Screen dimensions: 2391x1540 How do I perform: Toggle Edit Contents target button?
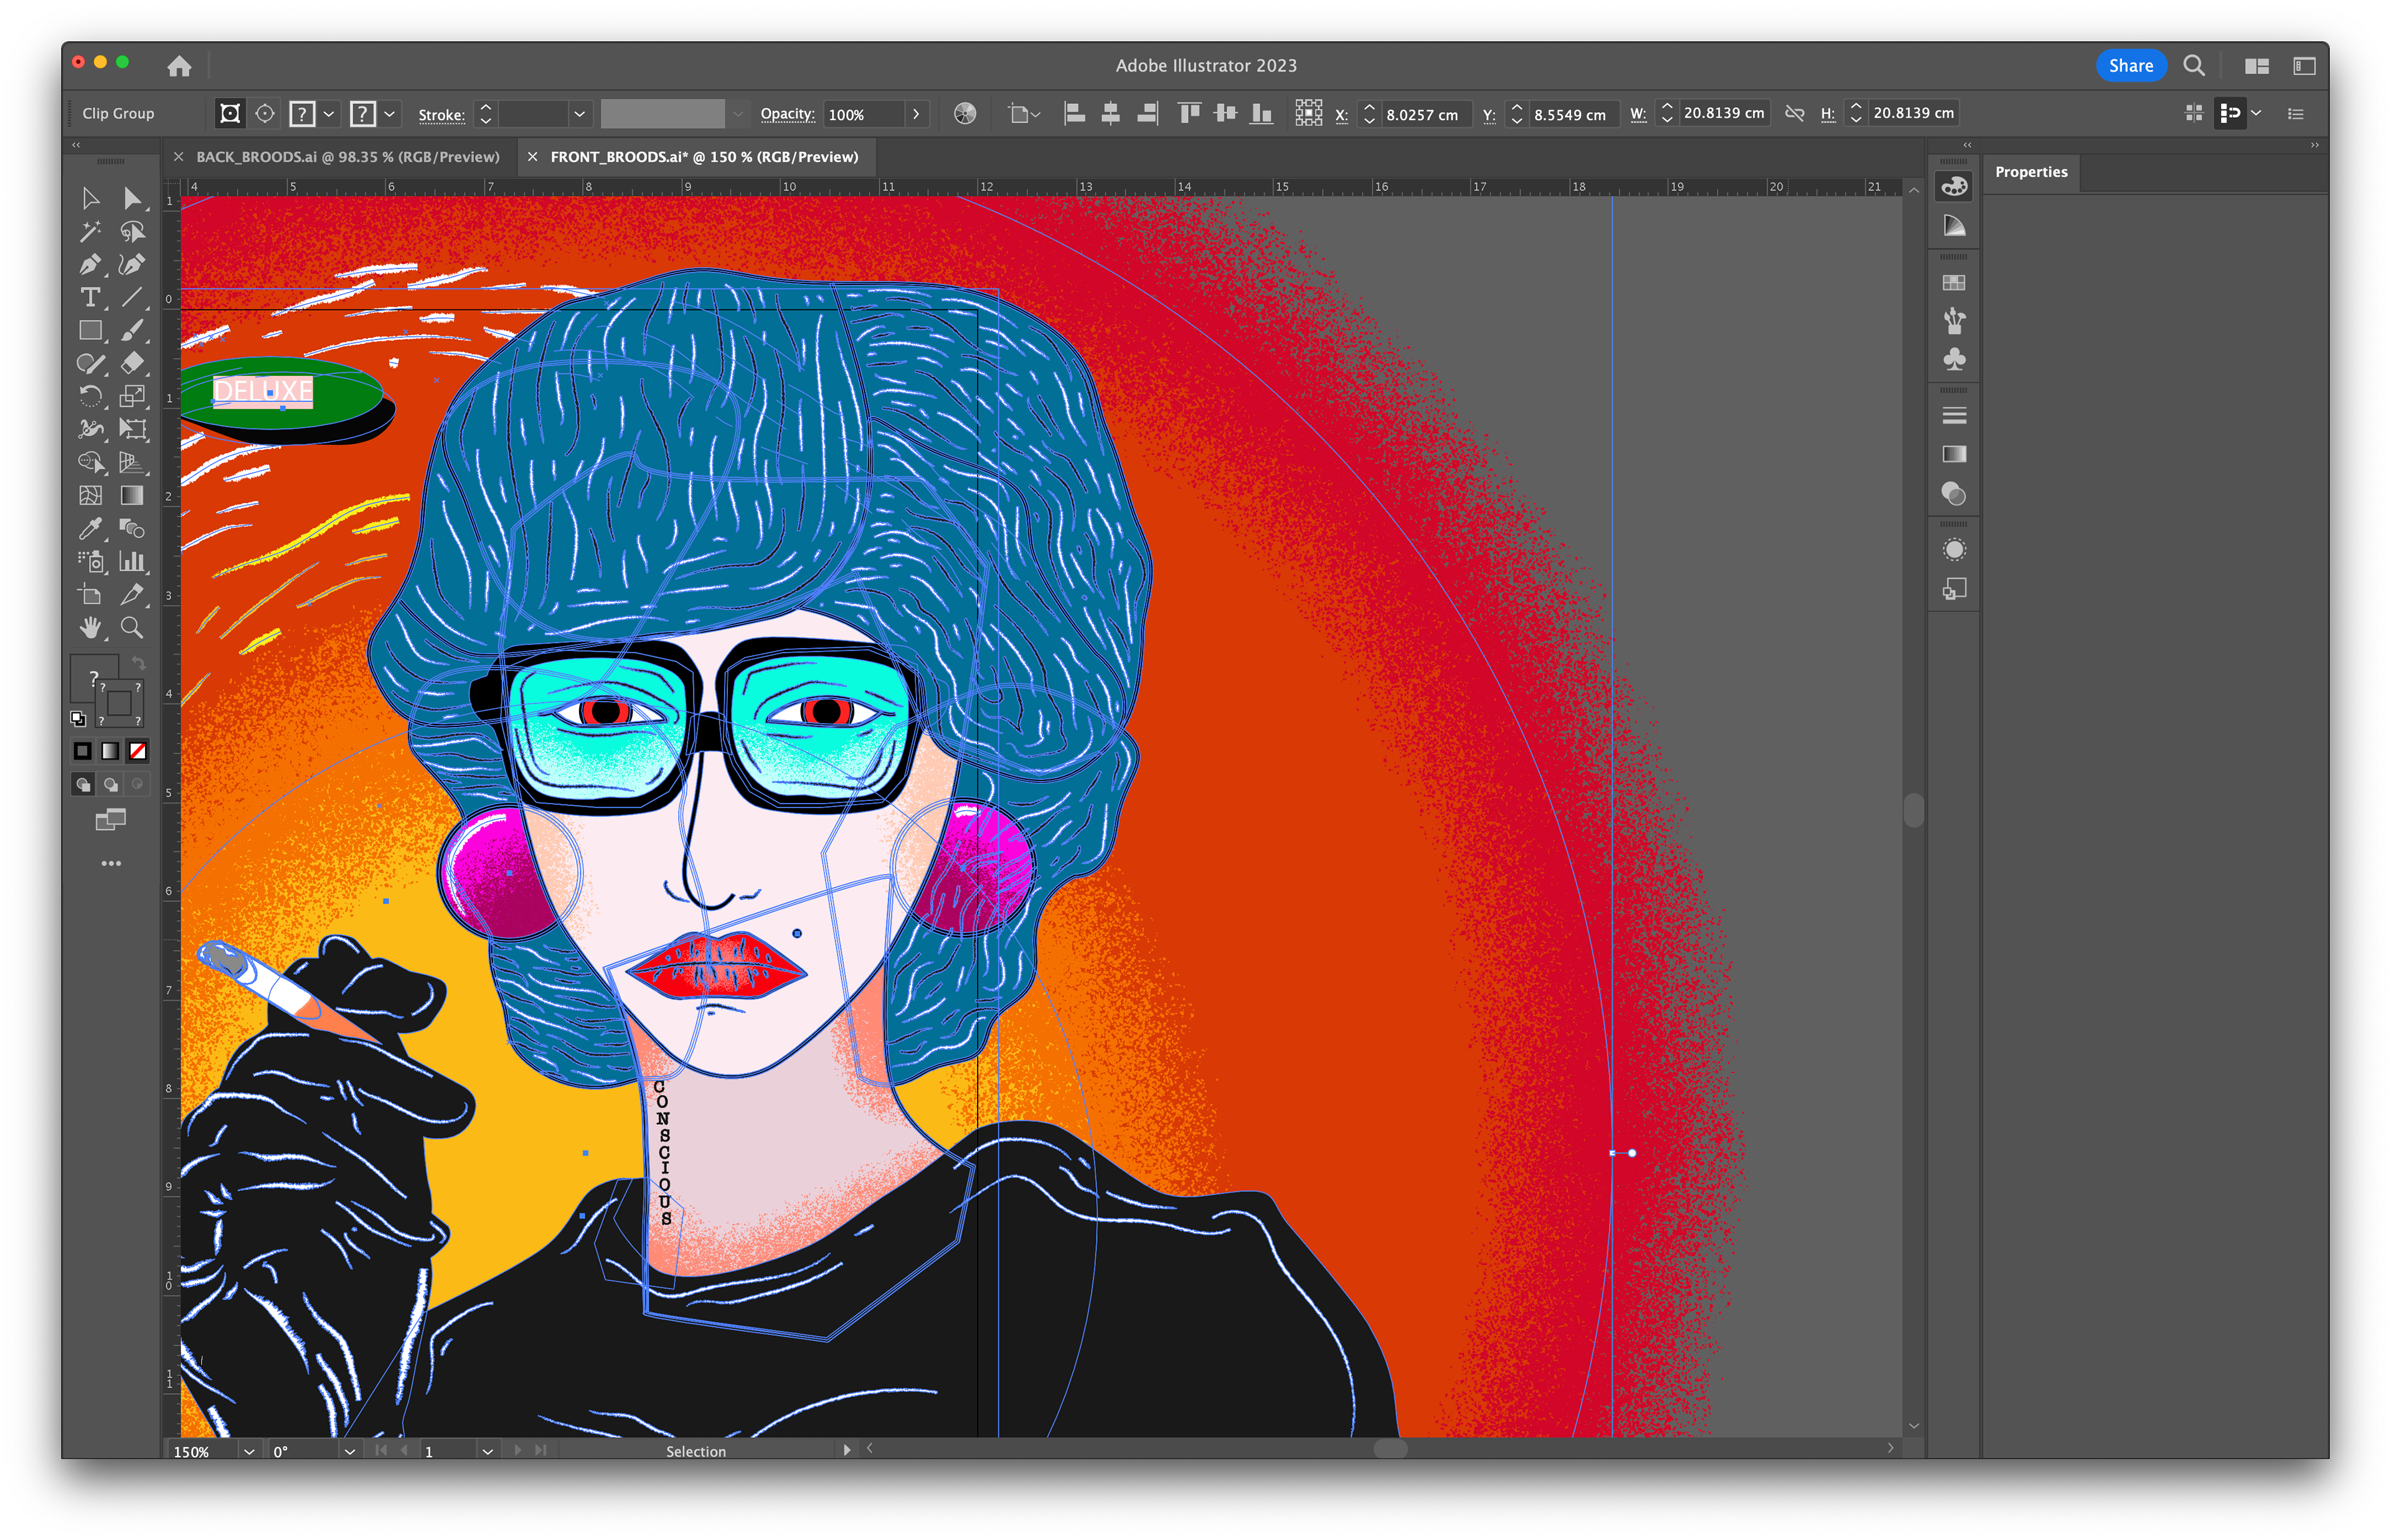(x=265, y=114)
